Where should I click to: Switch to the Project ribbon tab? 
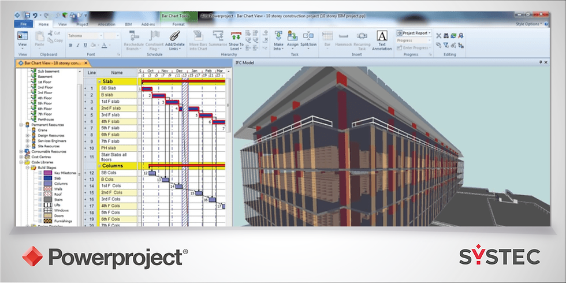click(x=82, y=24)
